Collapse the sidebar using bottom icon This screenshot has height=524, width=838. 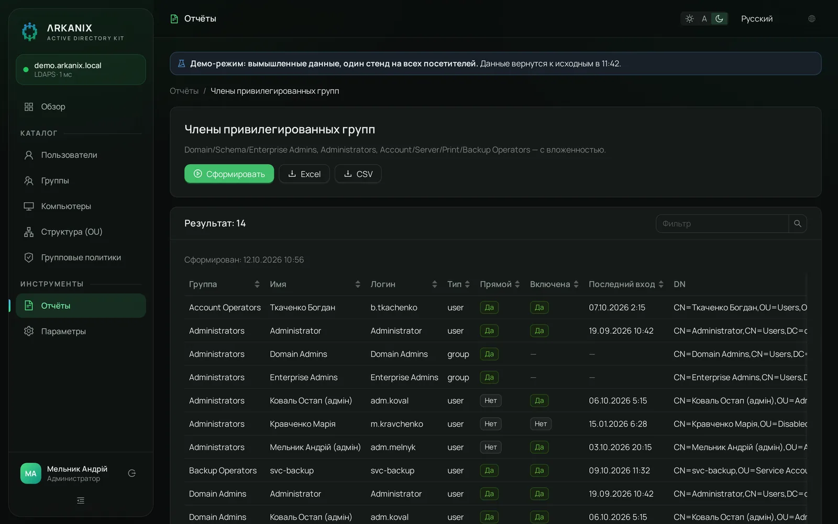81,501
